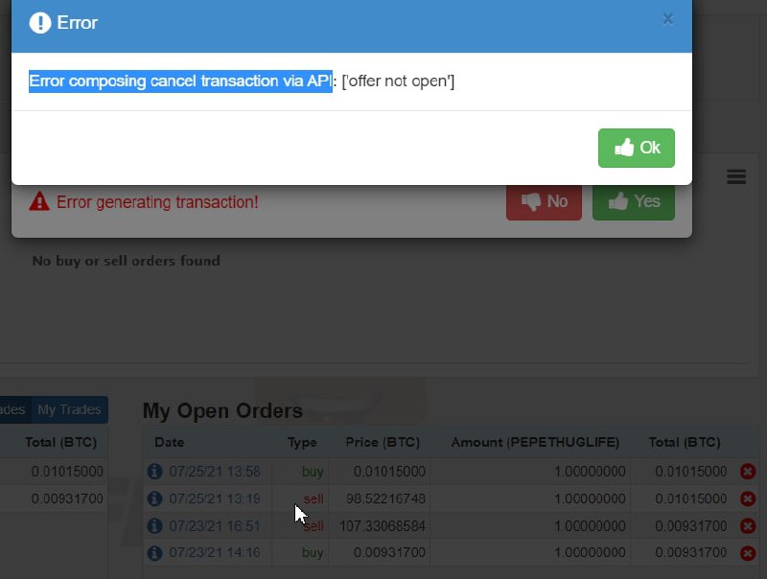
Task: Click the 'No buy or sell orders found' text
Action: coord(127,261)
